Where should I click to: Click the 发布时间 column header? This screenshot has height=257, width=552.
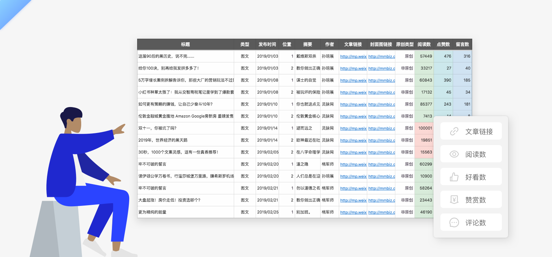pos(267,44)
